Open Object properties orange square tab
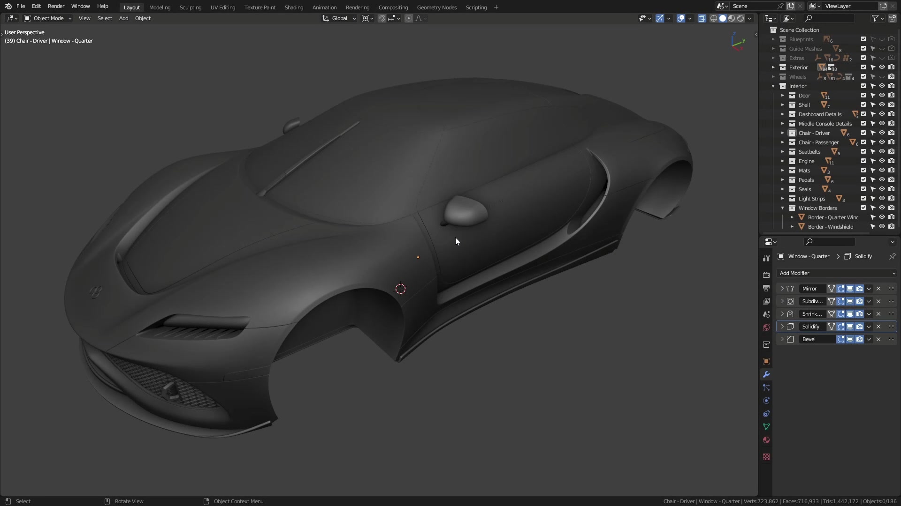This screenshot has height=506, width=901. tap(766, 361)
